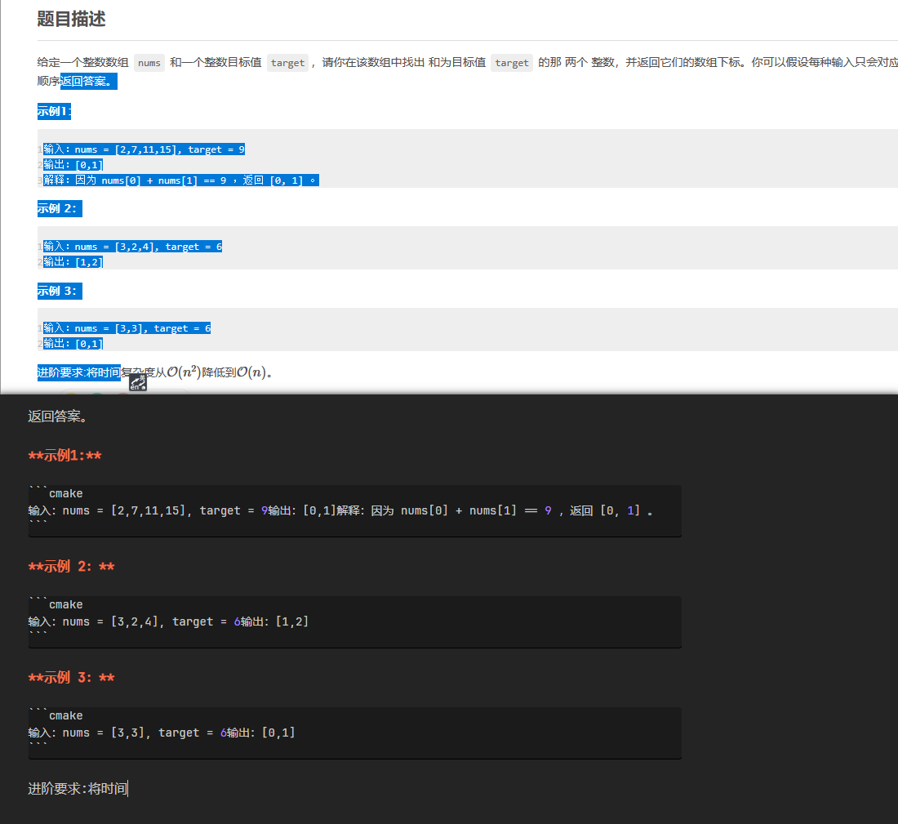Image resolution: width=898 pixels, height=824 pixels.
Task: Click the phrase 并返回它们的数组下标 in description
Action: click(682, 62)
